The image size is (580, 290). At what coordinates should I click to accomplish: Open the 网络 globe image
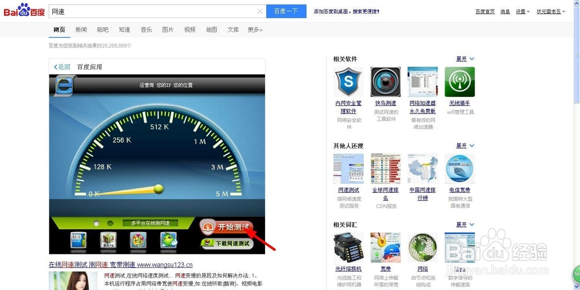[x=422, y=248]
